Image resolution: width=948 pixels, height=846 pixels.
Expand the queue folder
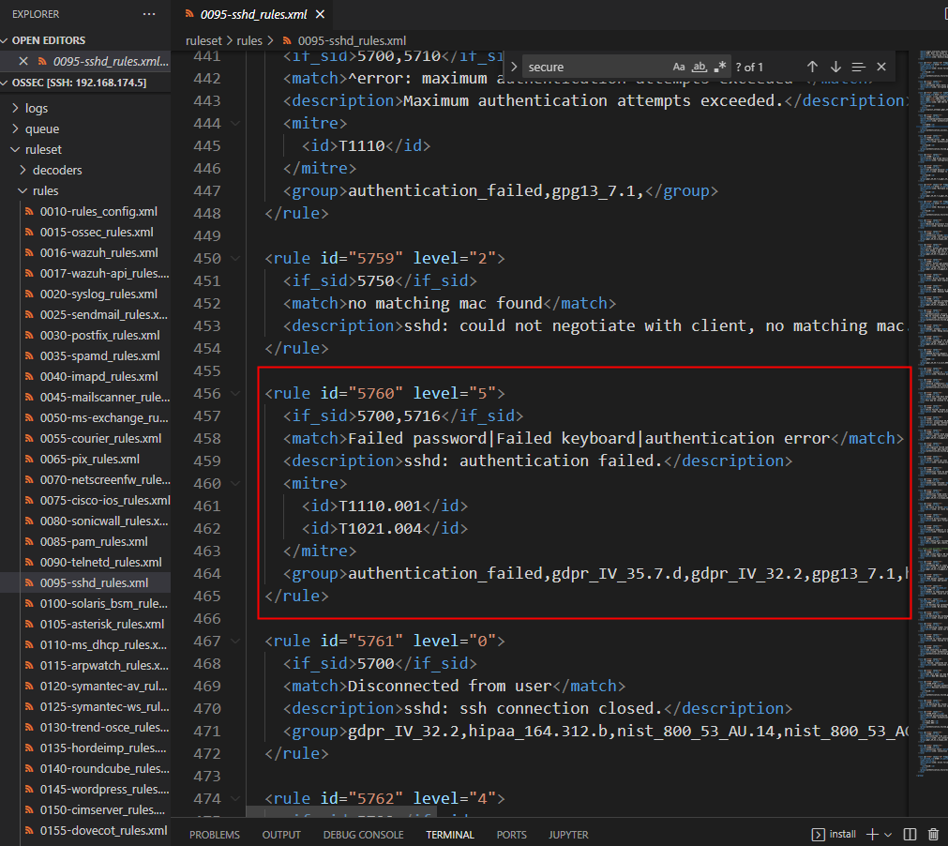85,128
